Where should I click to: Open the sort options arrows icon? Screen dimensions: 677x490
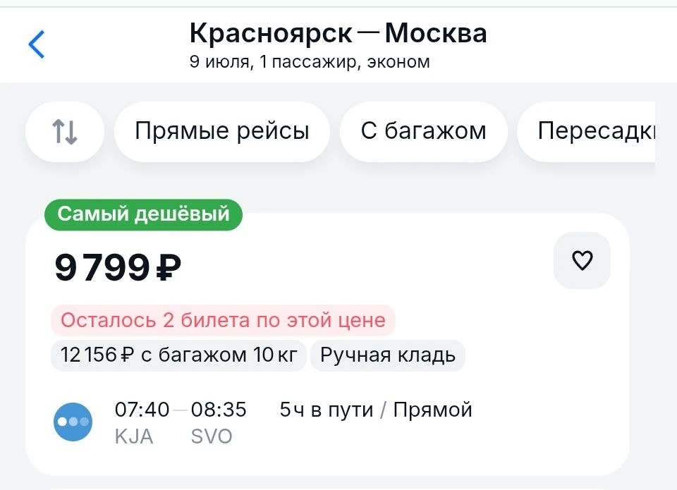(65, 132)
